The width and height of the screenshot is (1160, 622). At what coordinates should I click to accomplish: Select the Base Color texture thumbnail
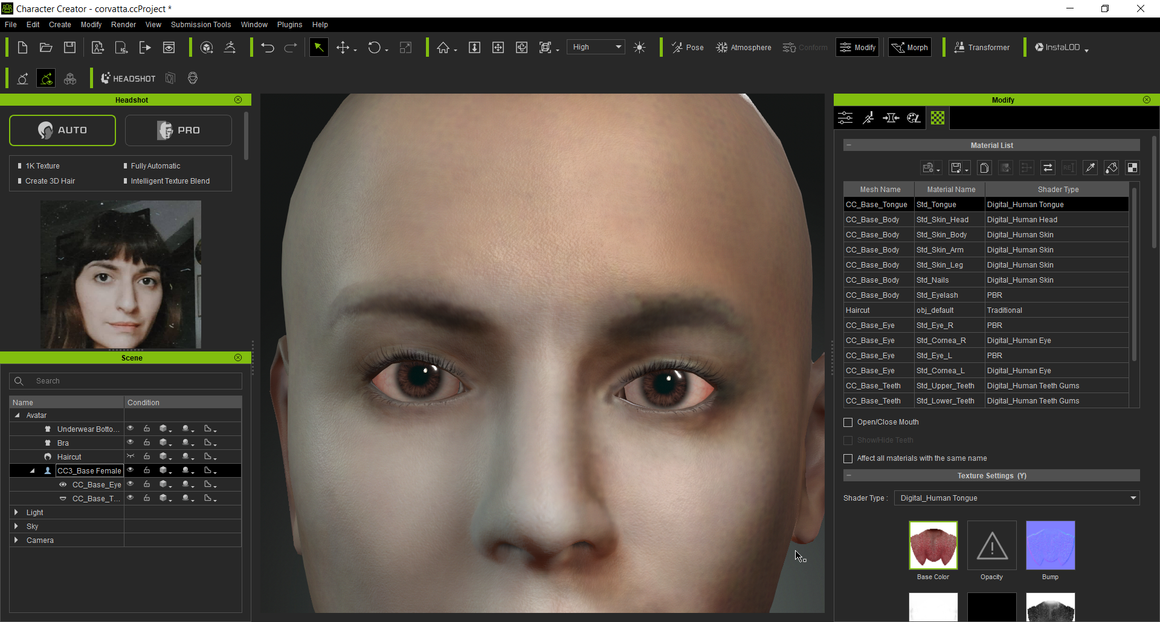(x=933, y=545)
